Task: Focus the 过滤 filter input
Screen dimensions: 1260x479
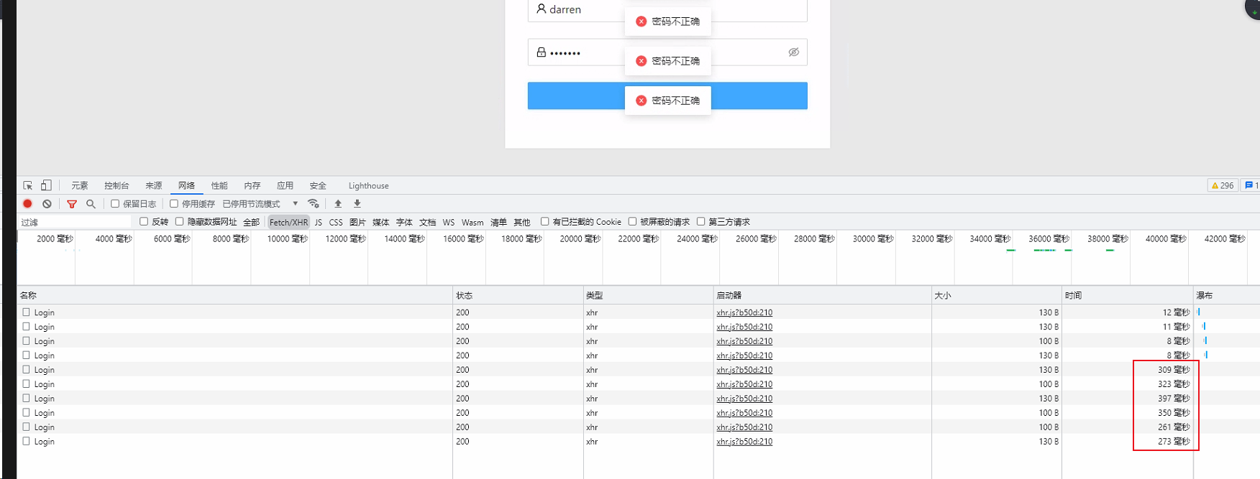Action: pyautogui.click(x=75, y=222)
